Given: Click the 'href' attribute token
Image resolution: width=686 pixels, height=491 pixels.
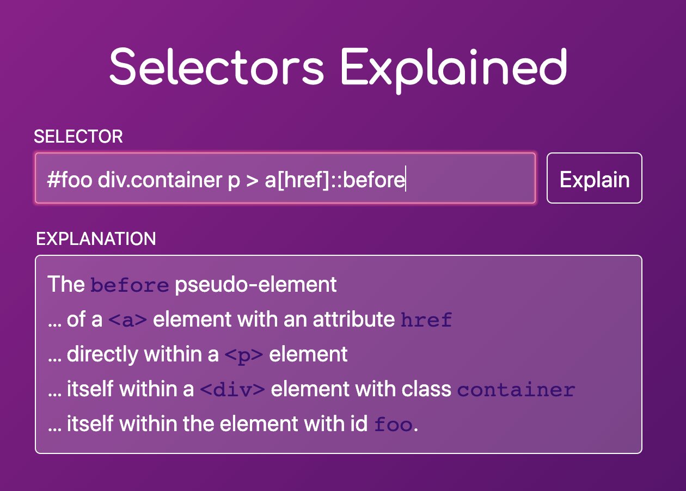Looking at the screenshot, I should (426, 320).
